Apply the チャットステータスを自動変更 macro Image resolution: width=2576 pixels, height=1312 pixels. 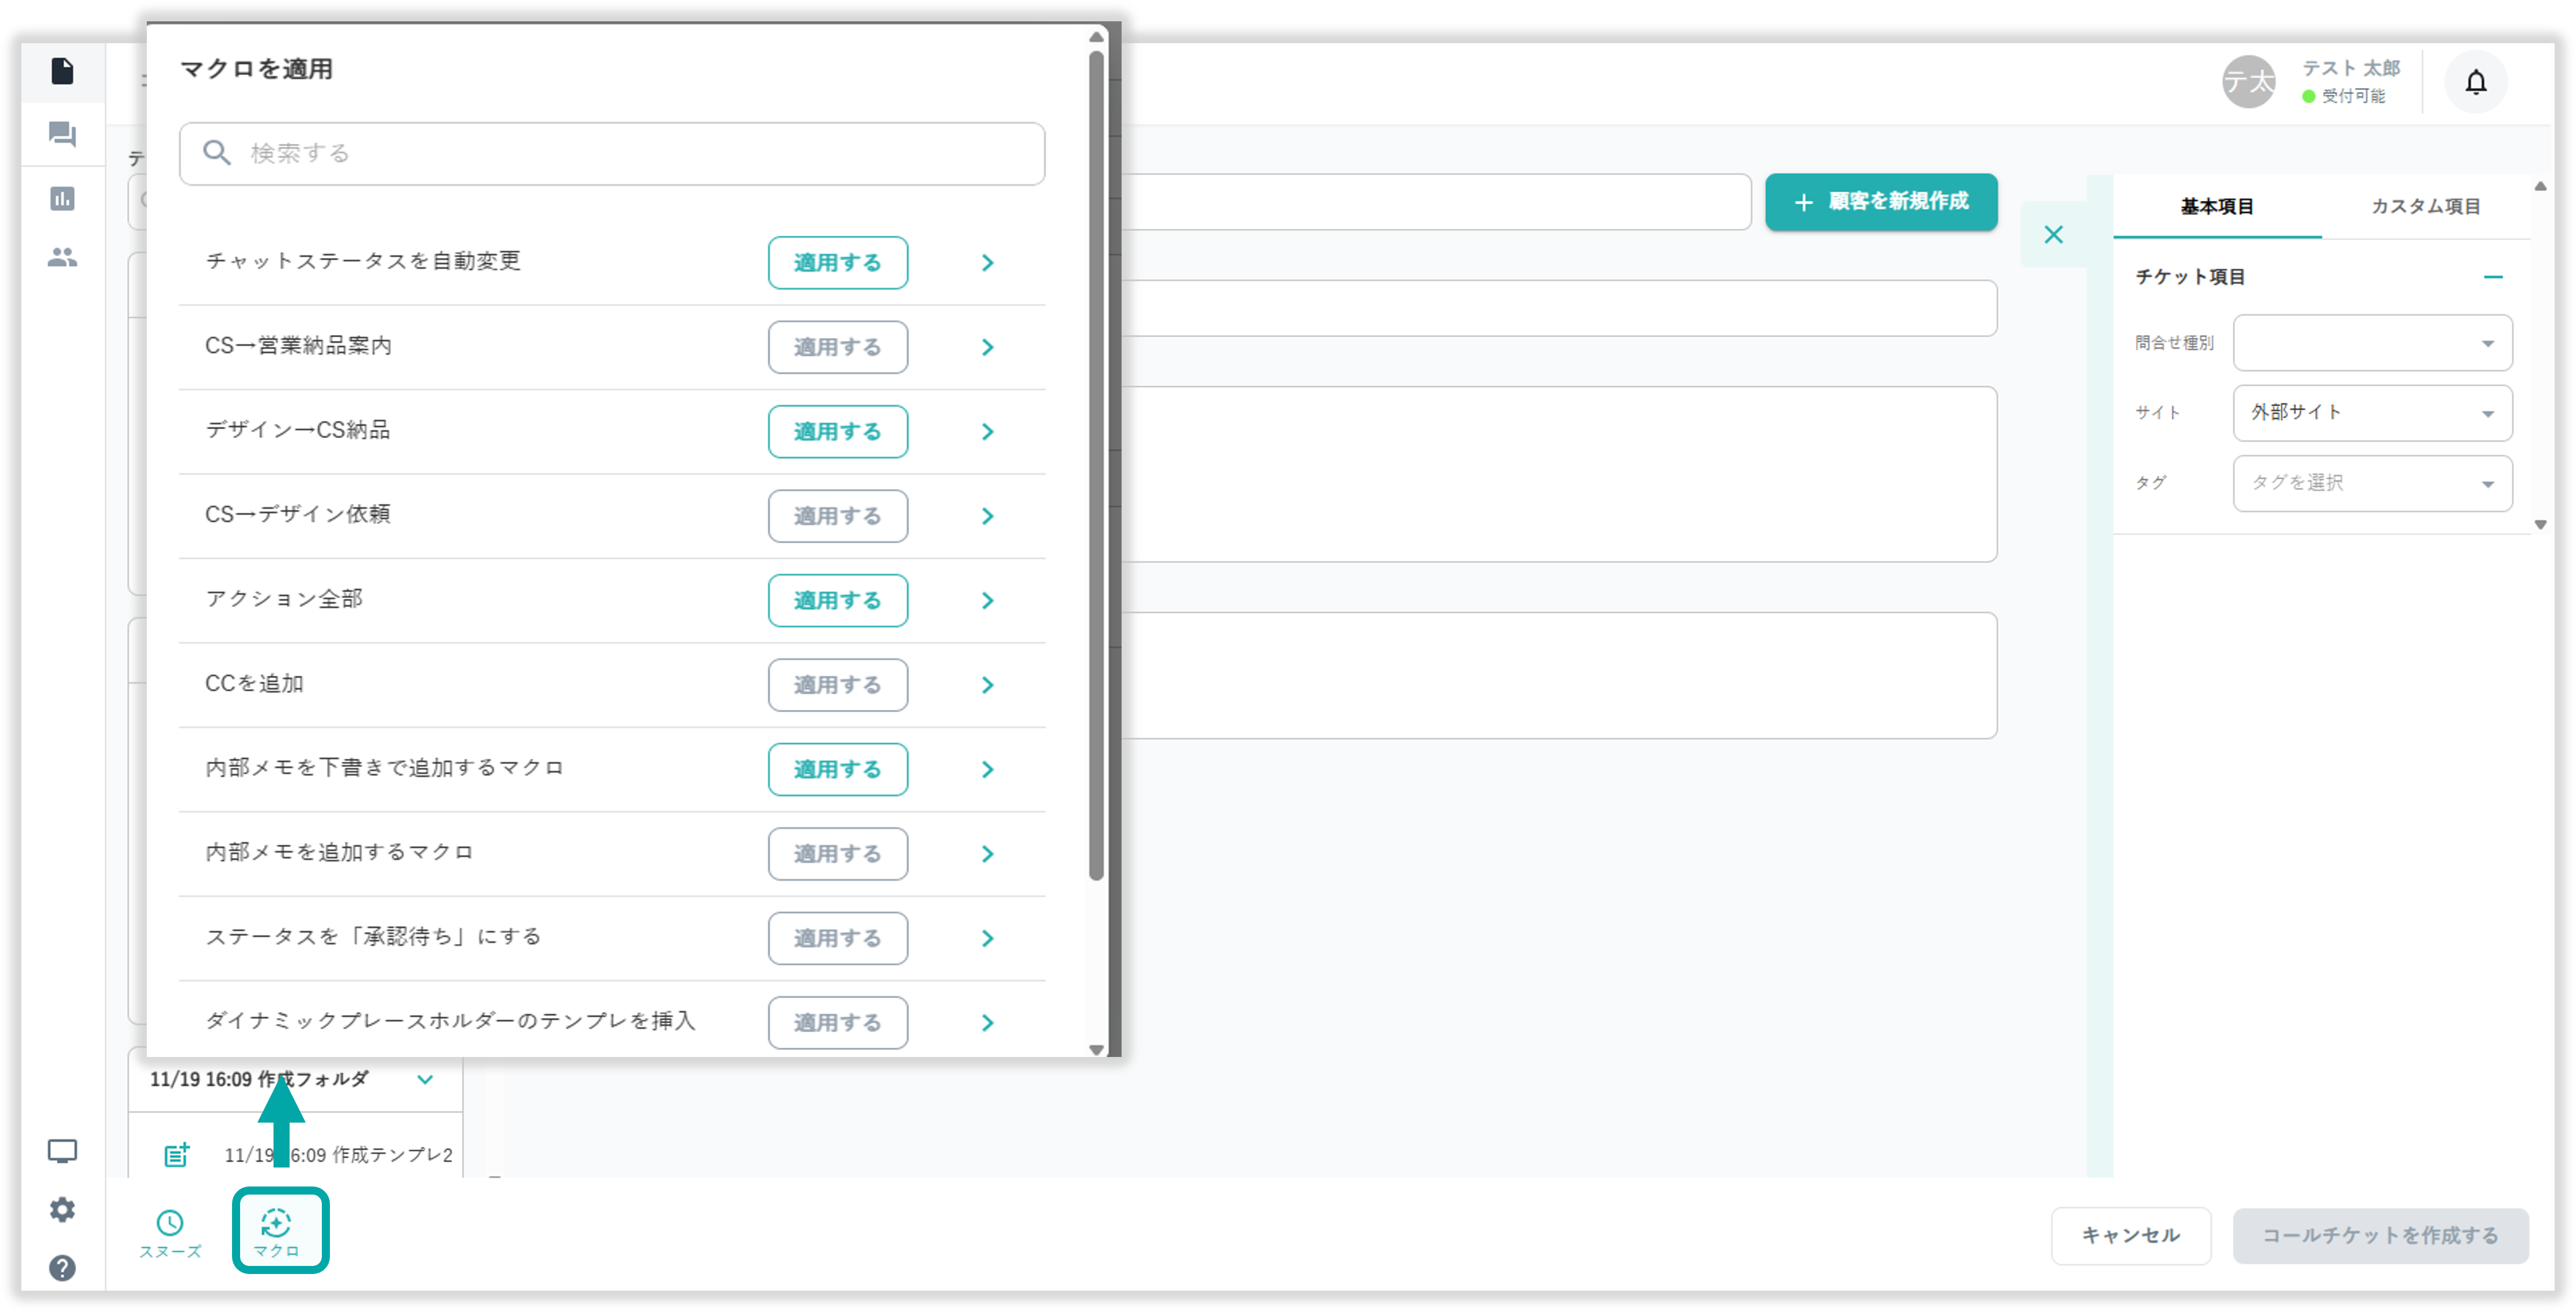837,262
